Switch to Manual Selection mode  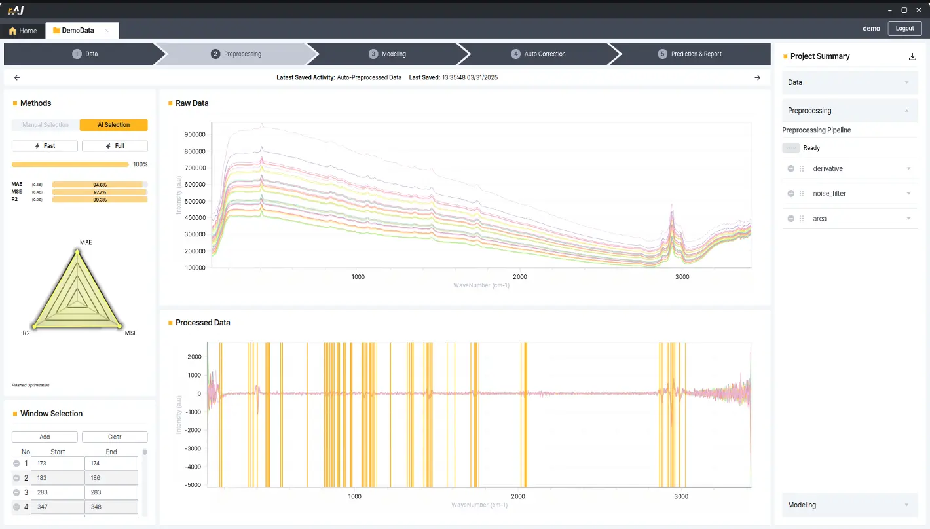pos(45,124)
